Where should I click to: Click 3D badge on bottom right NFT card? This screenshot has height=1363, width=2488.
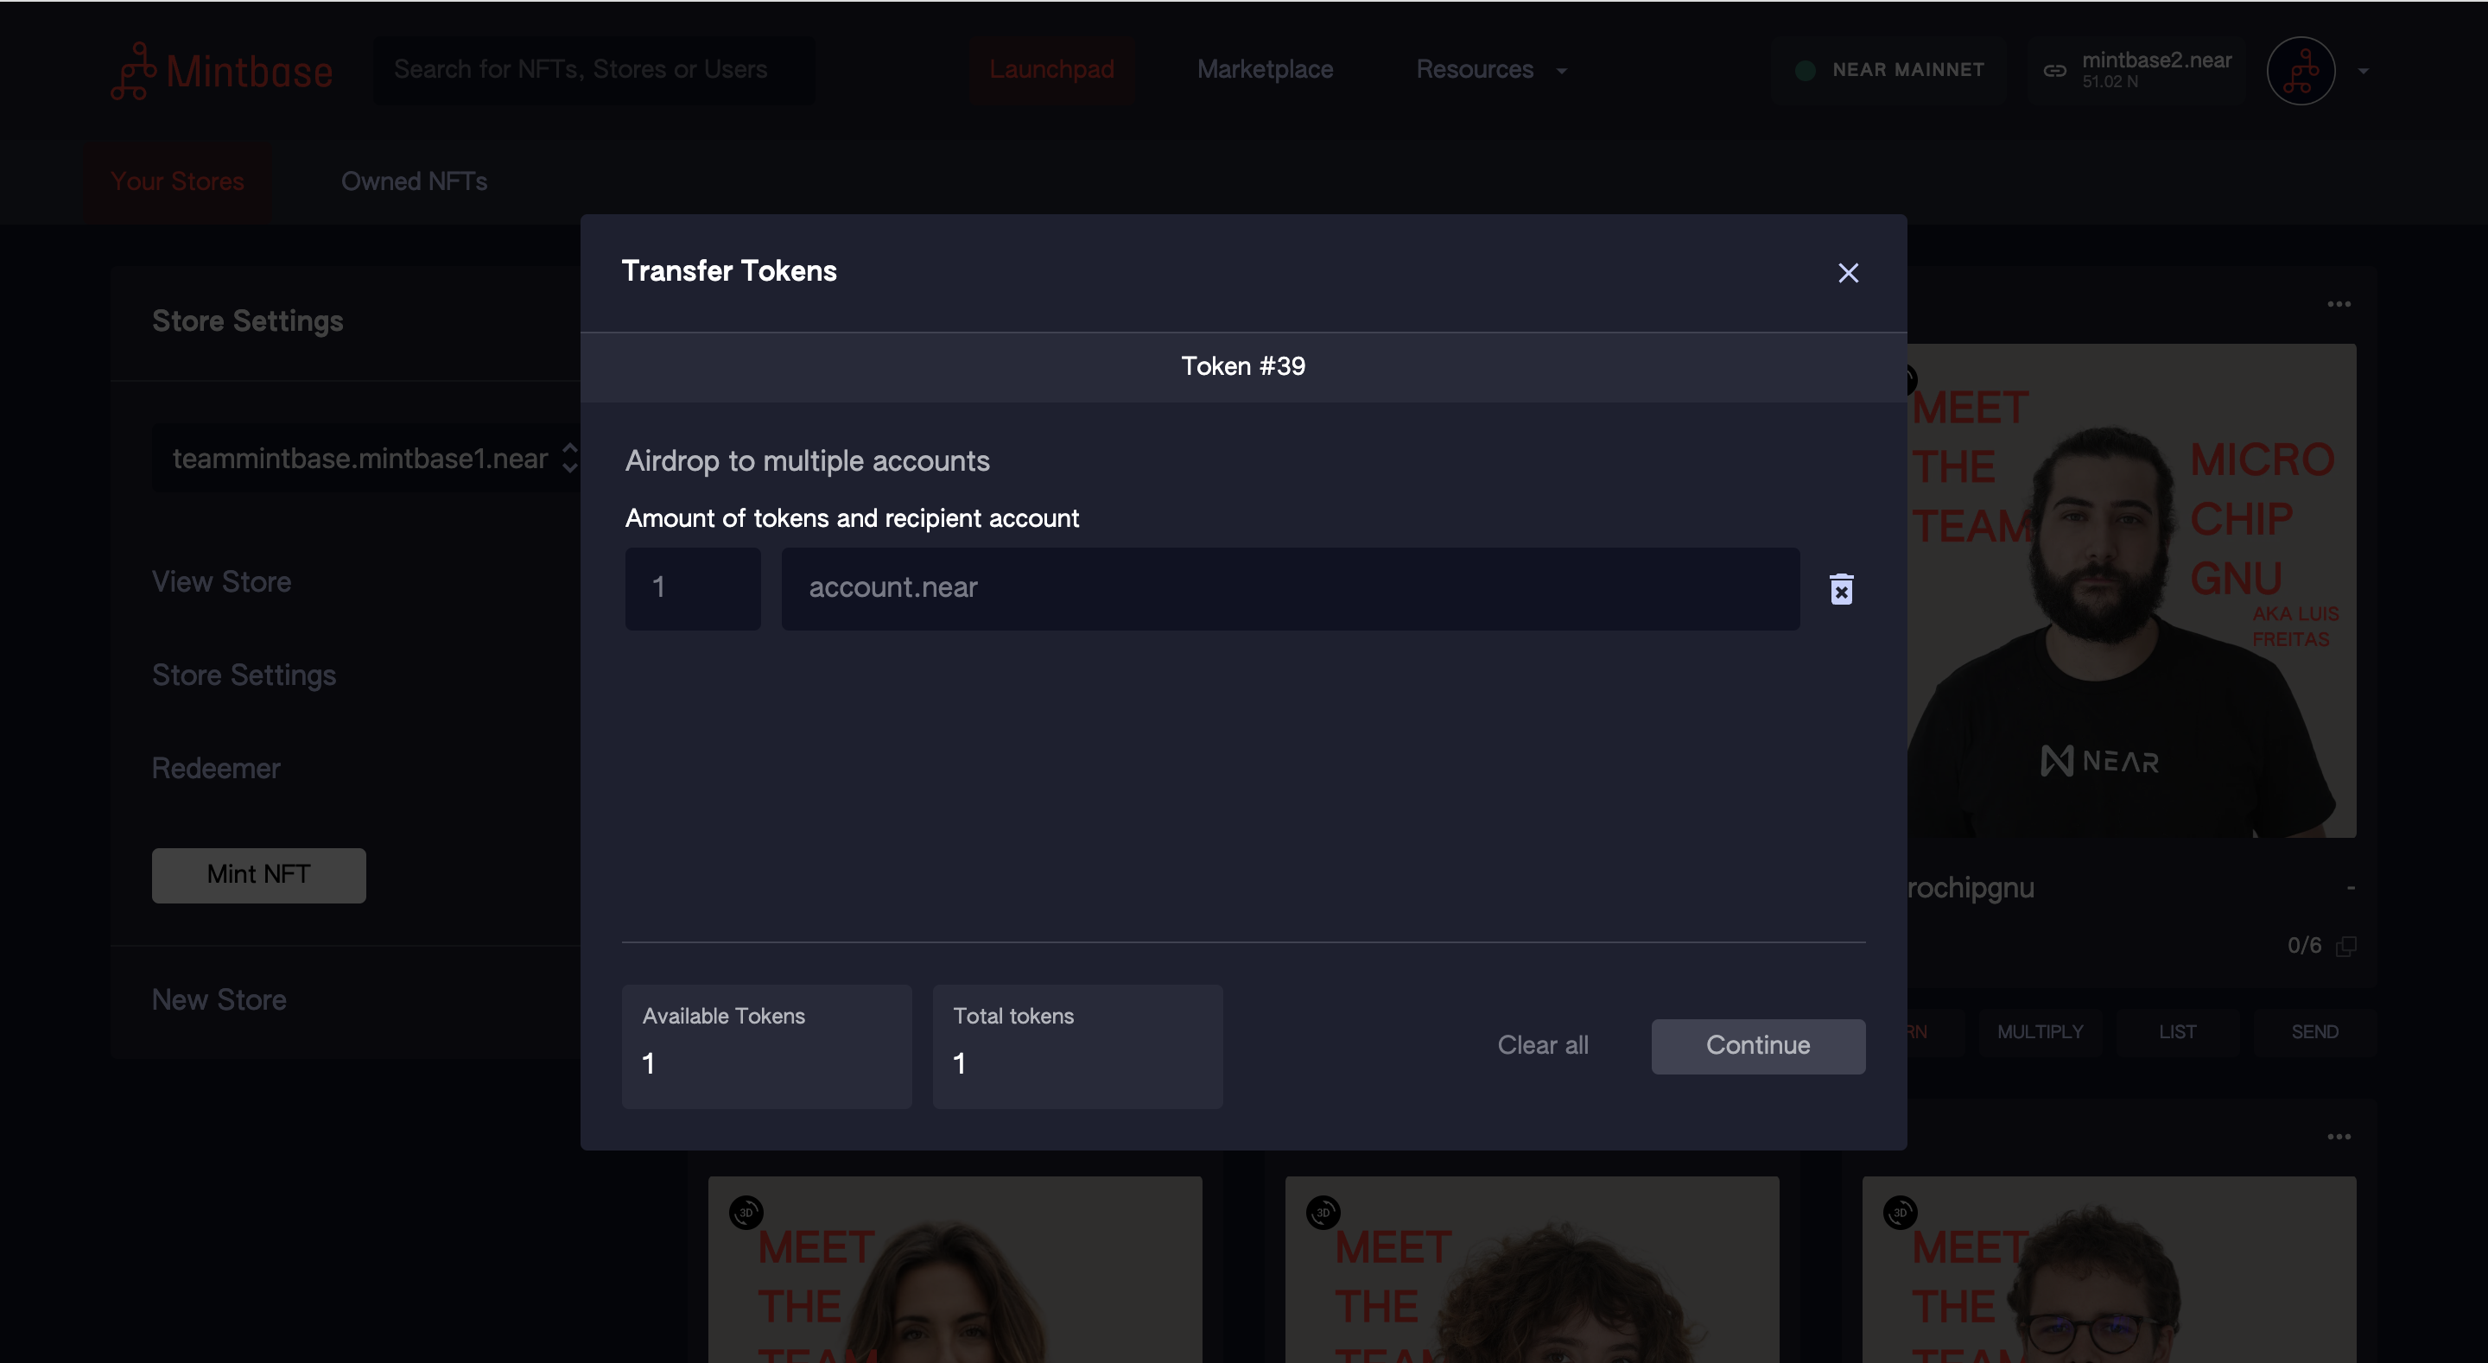(x=1899, y=1213)
